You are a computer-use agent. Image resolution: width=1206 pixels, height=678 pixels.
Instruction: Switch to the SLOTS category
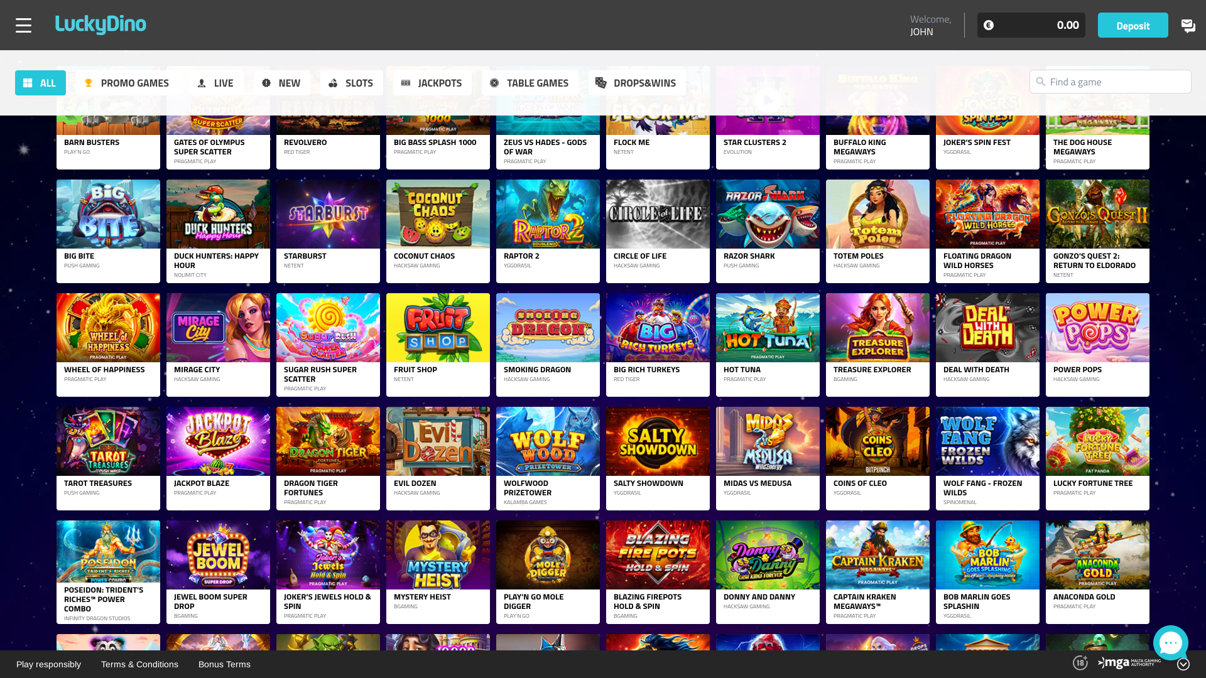click(351, 82)
